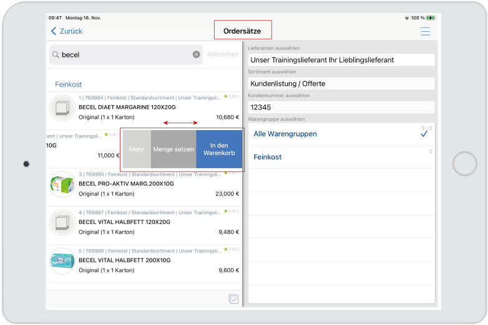This screenshot has height=325, width=488.
Task: Open the hamburger menu icon
Action: point(425,31)
